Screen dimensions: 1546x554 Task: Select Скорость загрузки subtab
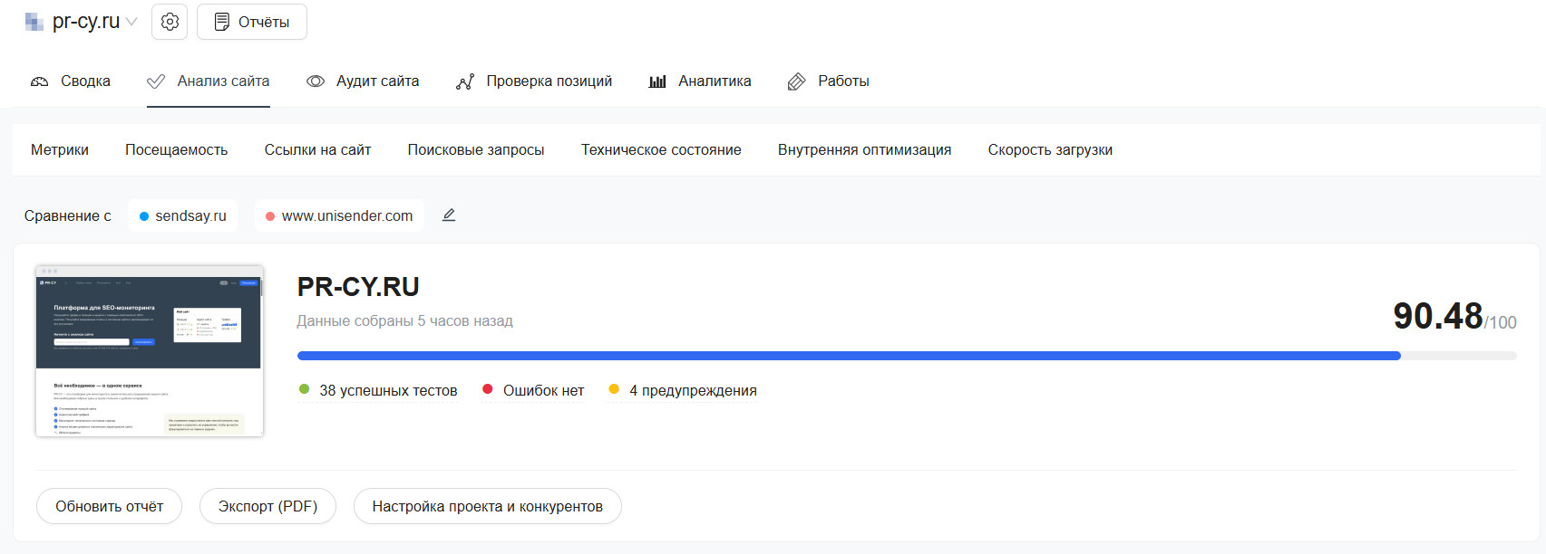coord(1050,150)
